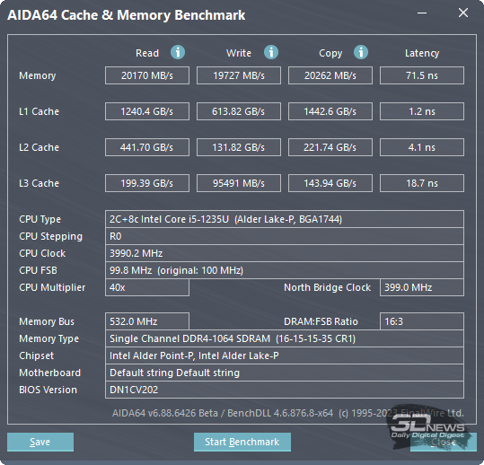Viewport: 484px width, 465px height.
Task: Click the CPU Multiplier field showing 40x
Action: 147,287
